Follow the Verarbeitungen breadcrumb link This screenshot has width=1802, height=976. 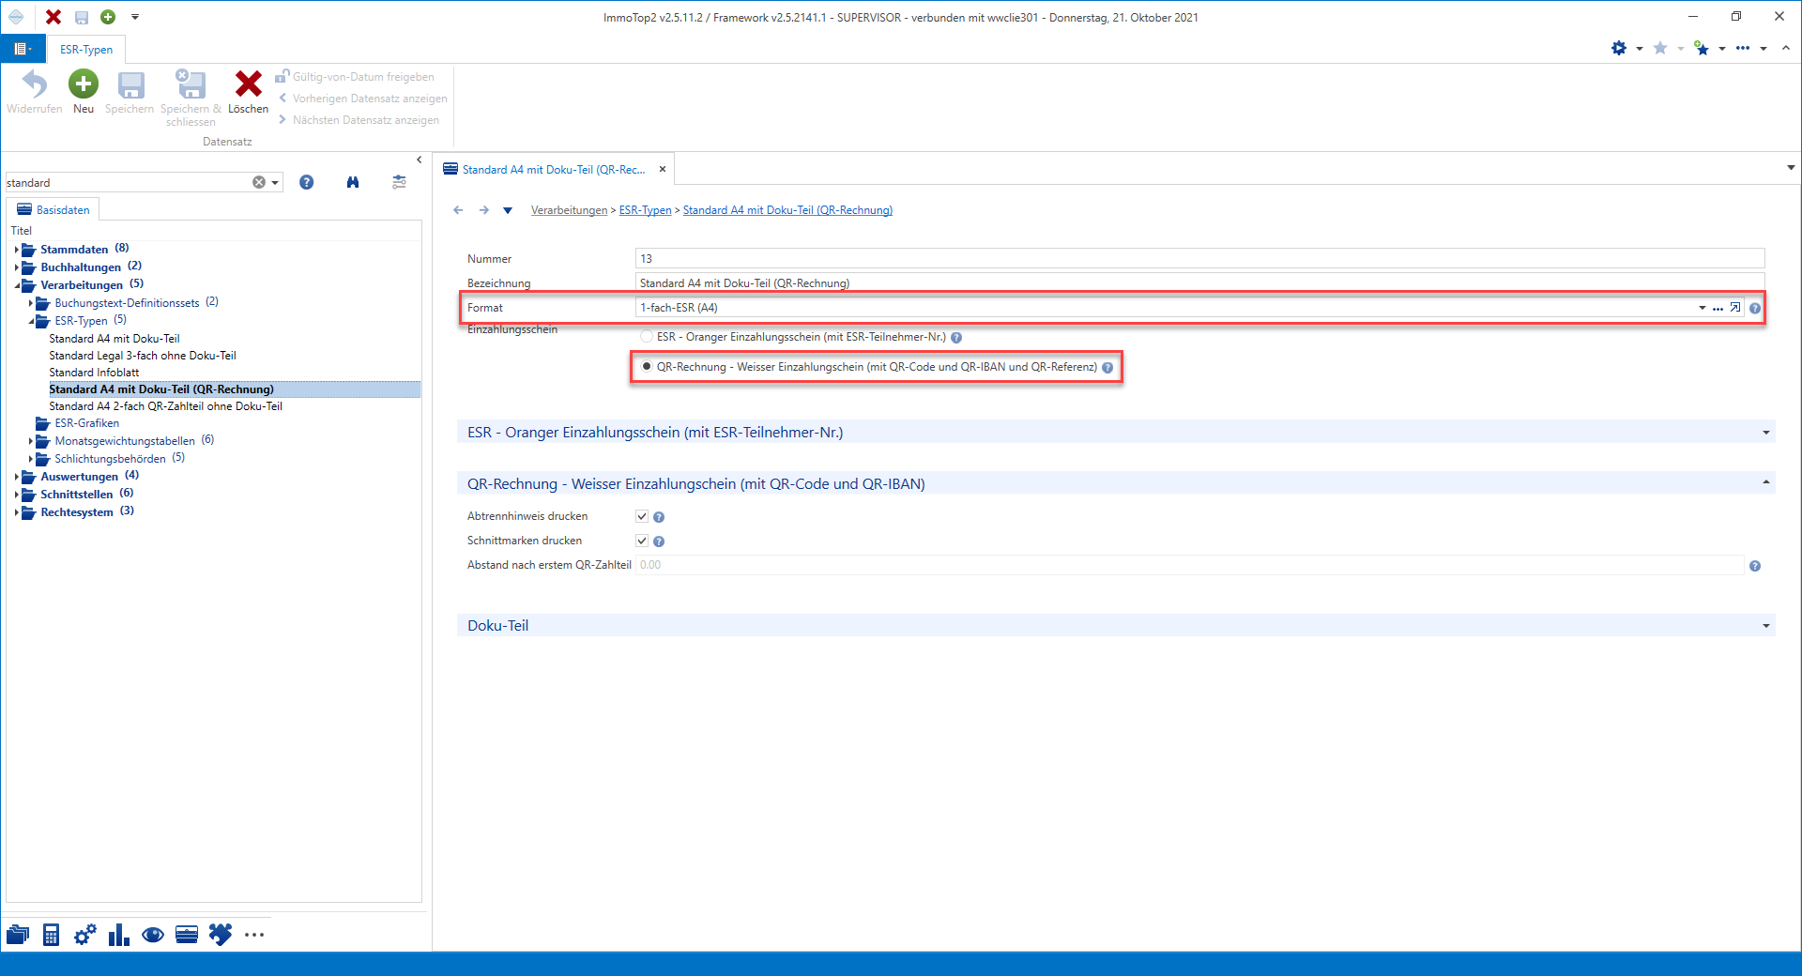tap(569, 210)
